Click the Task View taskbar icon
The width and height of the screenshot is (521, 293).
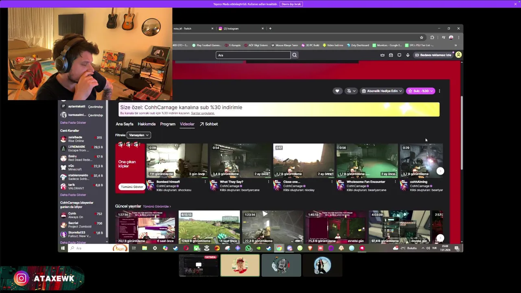tap(134, 248)
